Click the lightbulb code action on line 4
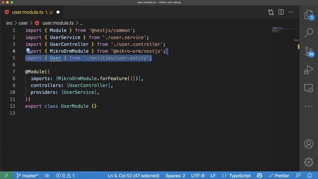This screenshot has height=179, width=318. tap(28, 51)
